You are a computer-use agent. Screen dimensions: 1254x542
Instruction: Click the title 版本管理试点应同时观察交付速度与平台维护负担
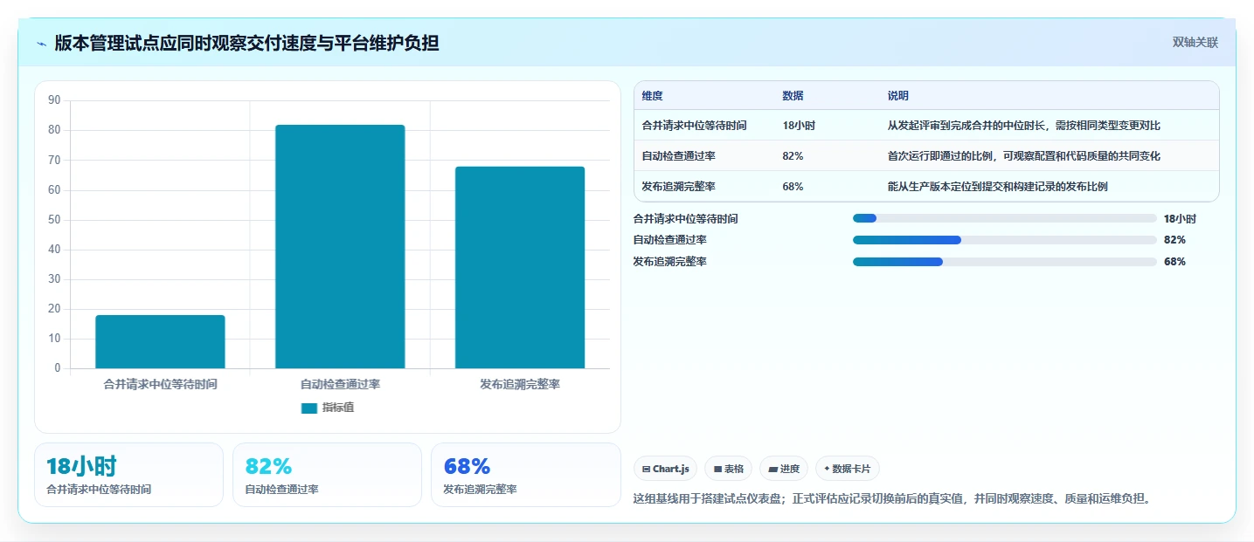tap(246, 43)
